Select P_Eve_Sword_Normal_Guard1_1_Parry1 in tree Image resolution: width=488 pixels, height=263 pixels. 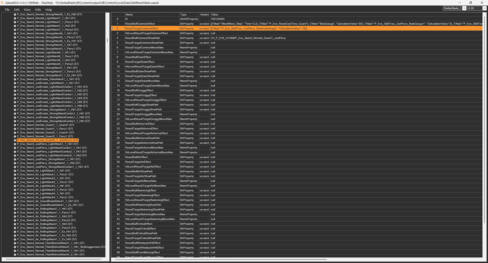45,129
